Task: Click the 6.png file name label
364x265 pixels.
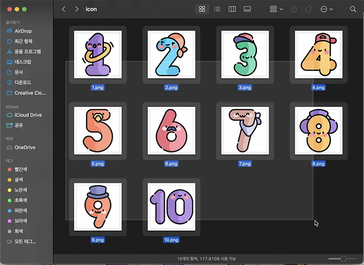Action: [172, 164]
